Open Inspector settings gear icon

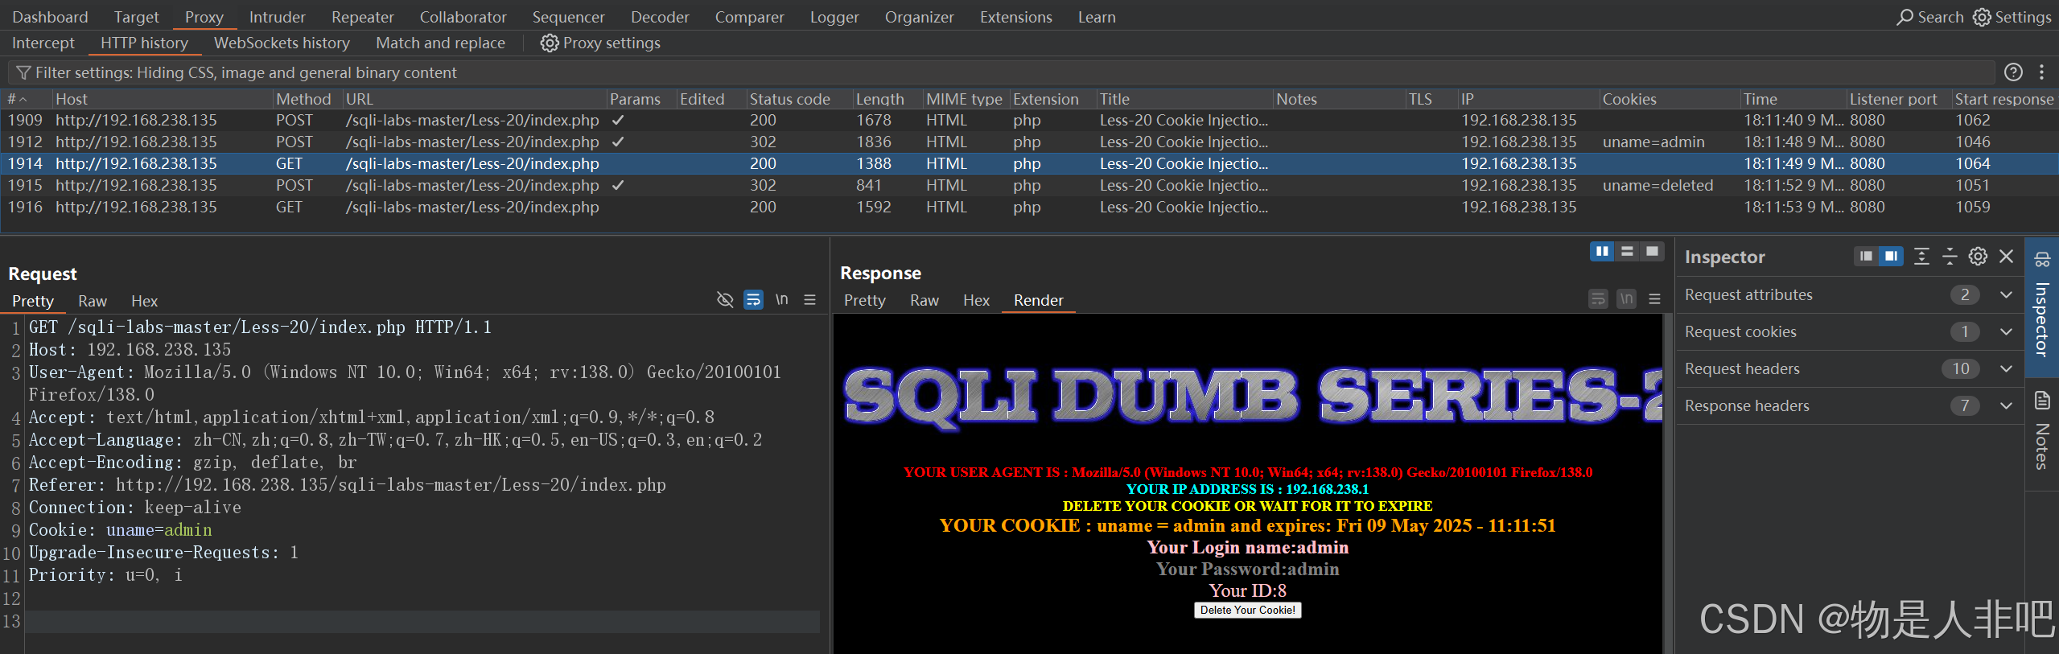click(1978, 257)
